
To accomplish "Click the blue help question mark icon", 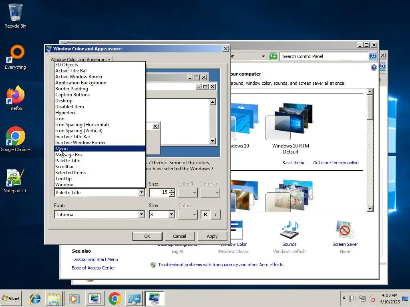I will point(374,68).
